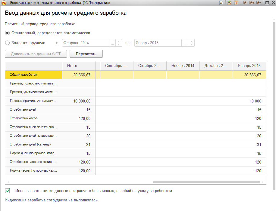Click the 1C application icon in title bar
The image size is (276, 211).
[4, 3]
